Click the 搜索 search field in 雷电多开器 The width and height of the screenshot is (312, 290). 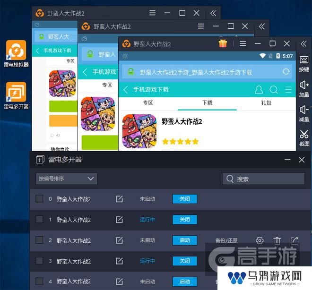tap(263, 179)
